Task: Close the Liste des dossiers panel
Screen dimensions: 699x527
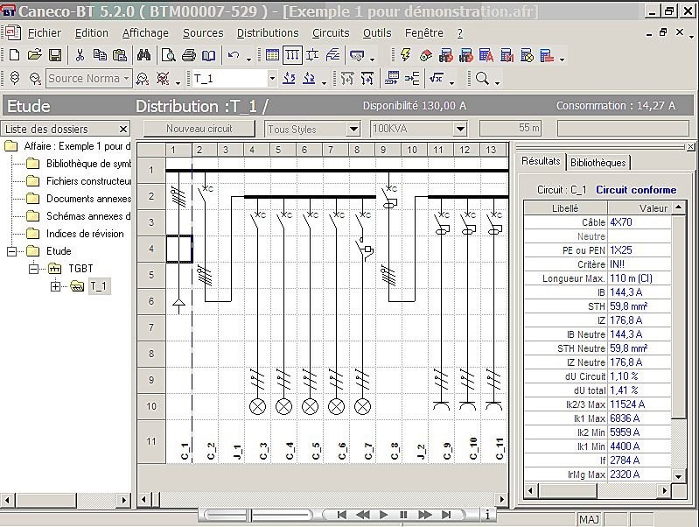Action: (x=123, y=129)
